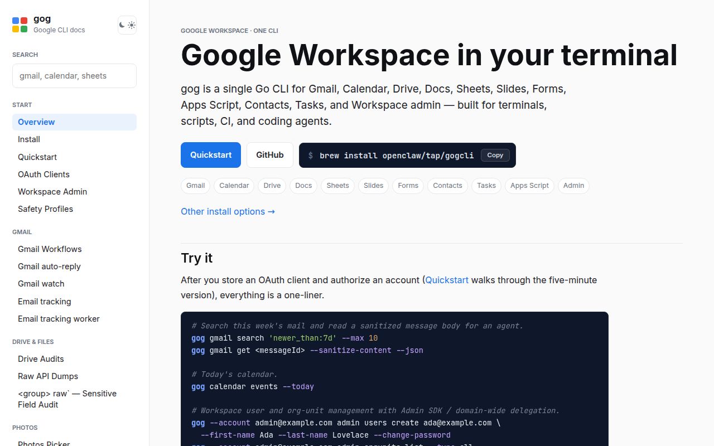Select the Tasks tag chip
The height and width of the screenshot is (446, 714).
[486, 186]
